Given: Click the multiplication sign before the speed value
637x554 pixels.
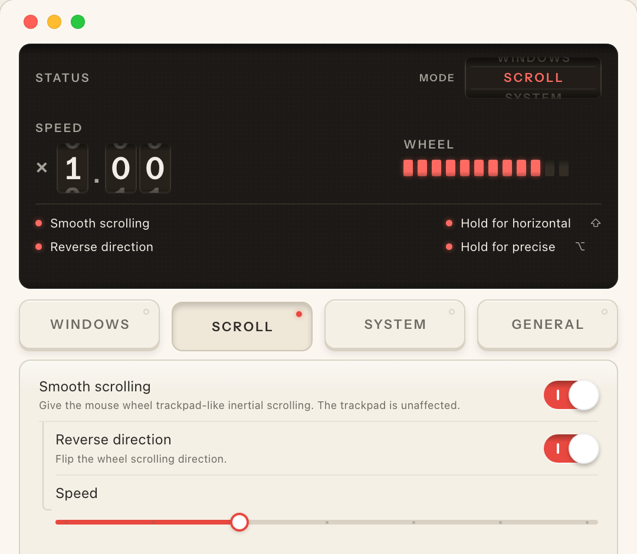Looking at the screenshot, I should pos(42,167).
